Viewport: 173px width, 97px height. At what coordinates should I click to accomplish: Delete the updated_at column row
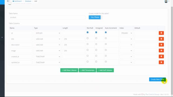161,62
